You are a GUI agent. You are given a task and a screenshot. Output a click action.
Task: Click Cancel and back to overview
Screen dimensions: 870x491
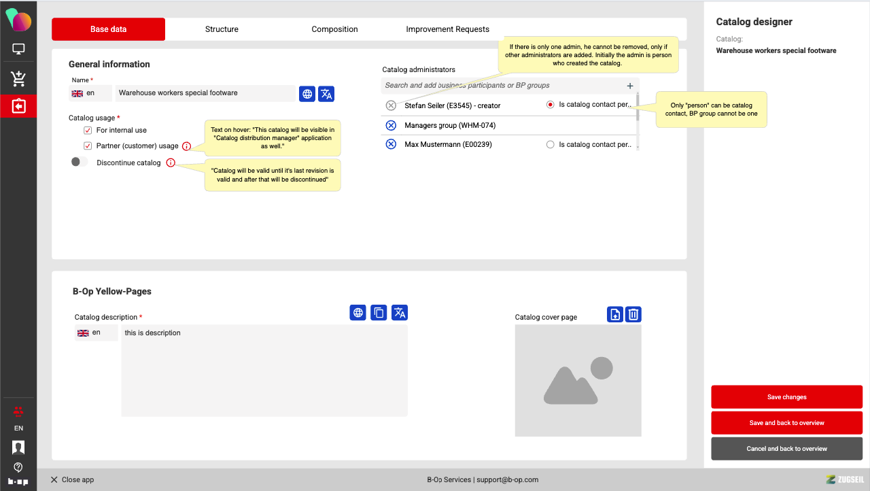coord(786,449)
